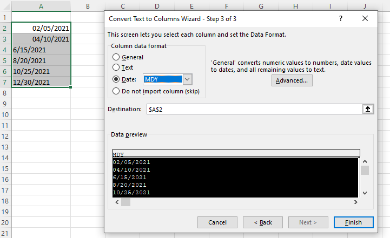Click the preview horizontal scroll right arrow

(x=356, y=202)
